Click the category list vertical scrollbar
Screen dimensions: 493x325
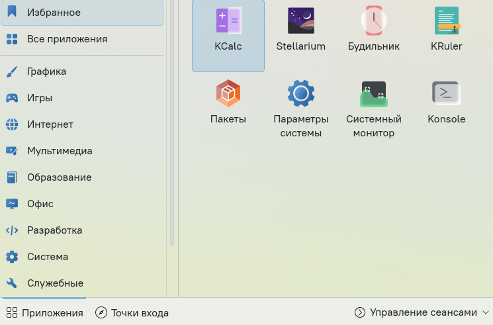click(172, 122)
